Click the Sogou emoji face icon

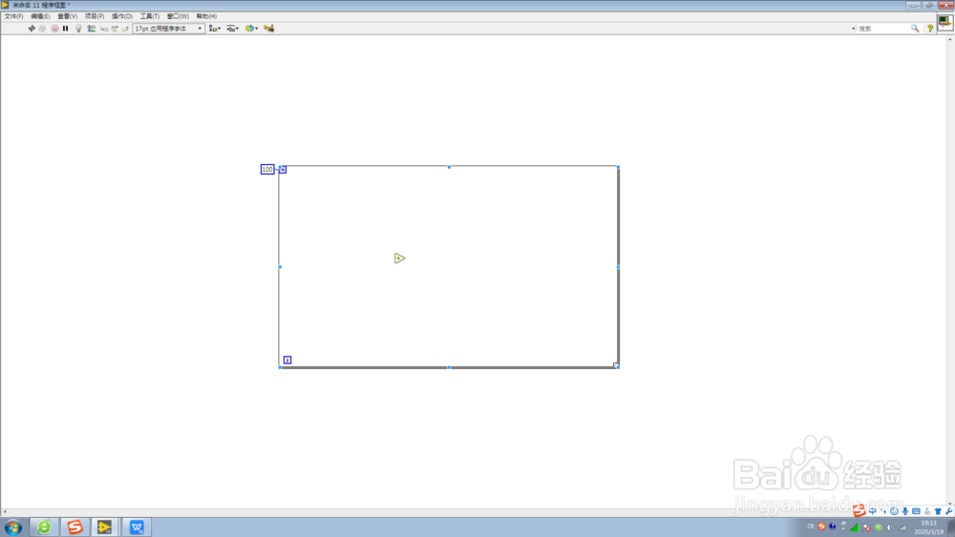(894, 511)
